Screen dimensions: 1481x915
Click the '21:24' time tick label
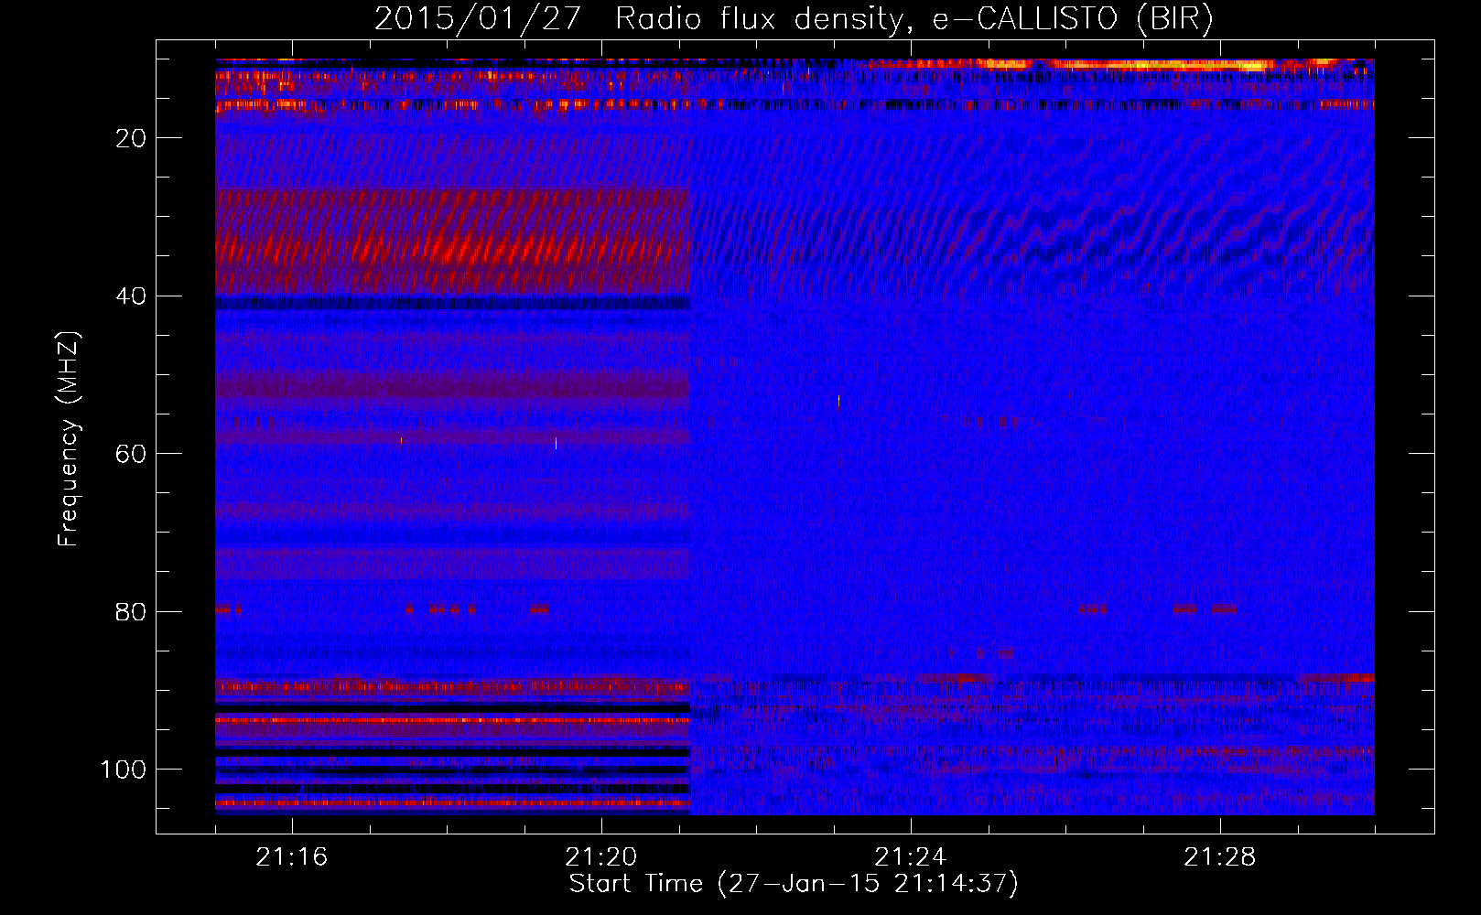pyautogui.click(x=910, y=857)
